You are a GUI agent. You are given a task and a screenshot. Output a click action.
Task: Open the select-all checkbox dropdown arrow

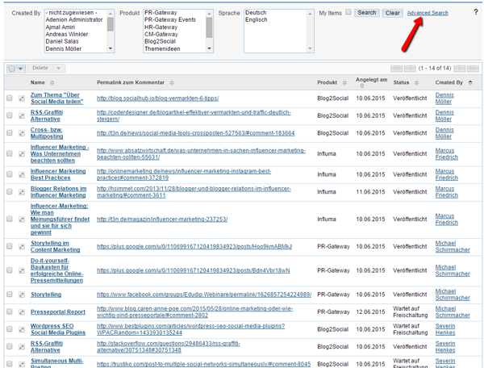pos(20,69)
